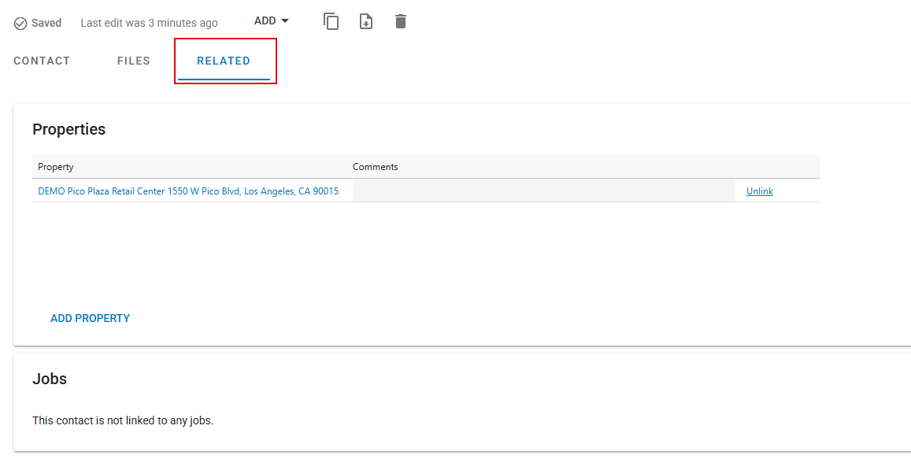The image size is (911, 459).
Task: Click the Comments field for Pico Plaza
Action: [544, 191]
